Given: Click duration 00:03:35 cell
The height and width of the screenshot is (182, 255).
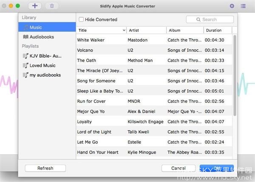Looking at the screenshot, I should [214, 152].
